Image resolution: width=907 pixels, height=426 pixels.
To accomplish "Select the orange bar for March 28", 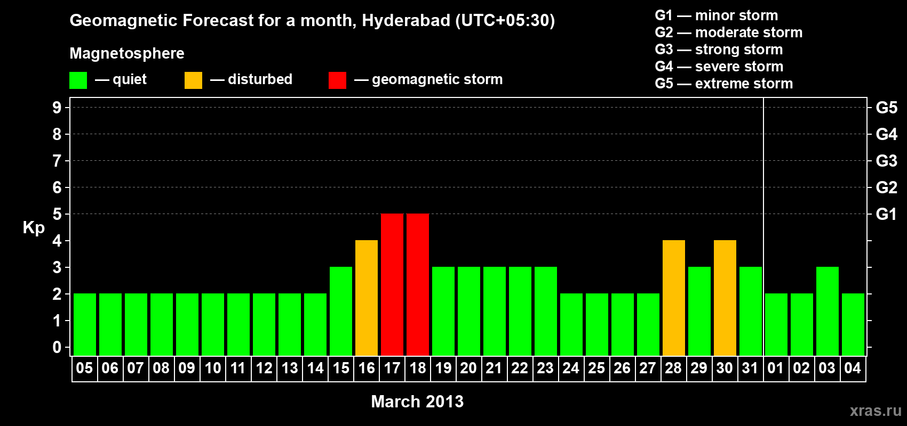I will 674,298.
